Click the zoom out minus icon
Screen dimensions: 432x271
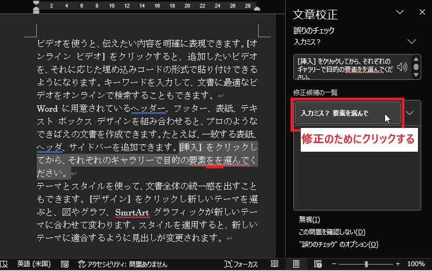tap(335, 264)
